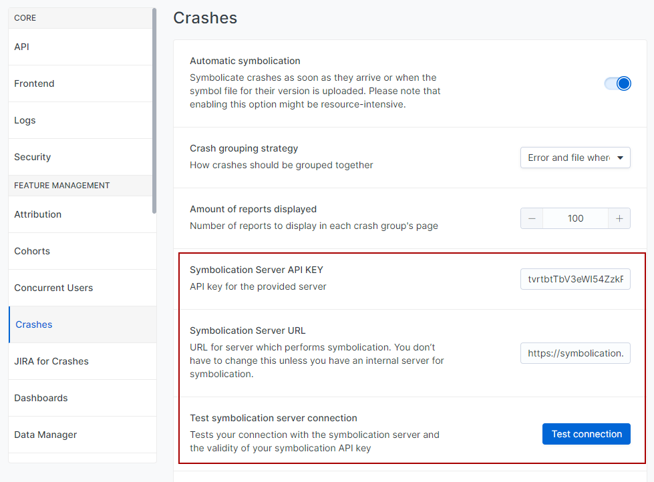Click the Symbolication Server API KEY label
The height and width of the screenshot is (482, 654).
click(x=257, y=270)
